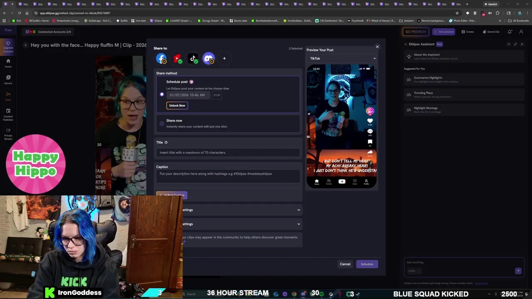Screen dimensions: 532x299
Task: Close the share dialog with the X
Action: click(x=377, y=47)
